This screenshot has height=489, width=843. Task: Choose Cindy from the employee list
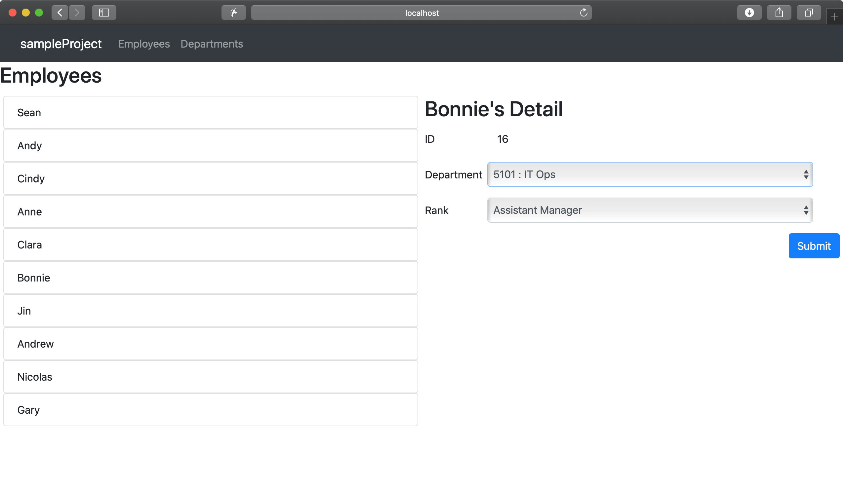coord(210,178)
